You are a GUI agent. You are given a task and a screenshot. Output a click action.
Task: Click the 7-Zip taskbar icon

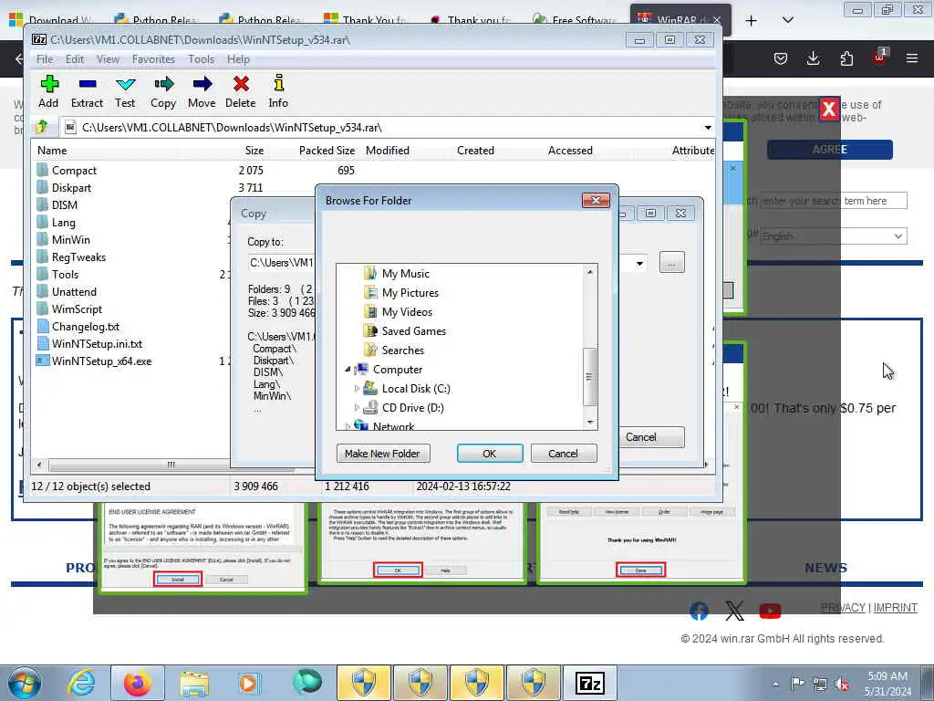(590, 683)
